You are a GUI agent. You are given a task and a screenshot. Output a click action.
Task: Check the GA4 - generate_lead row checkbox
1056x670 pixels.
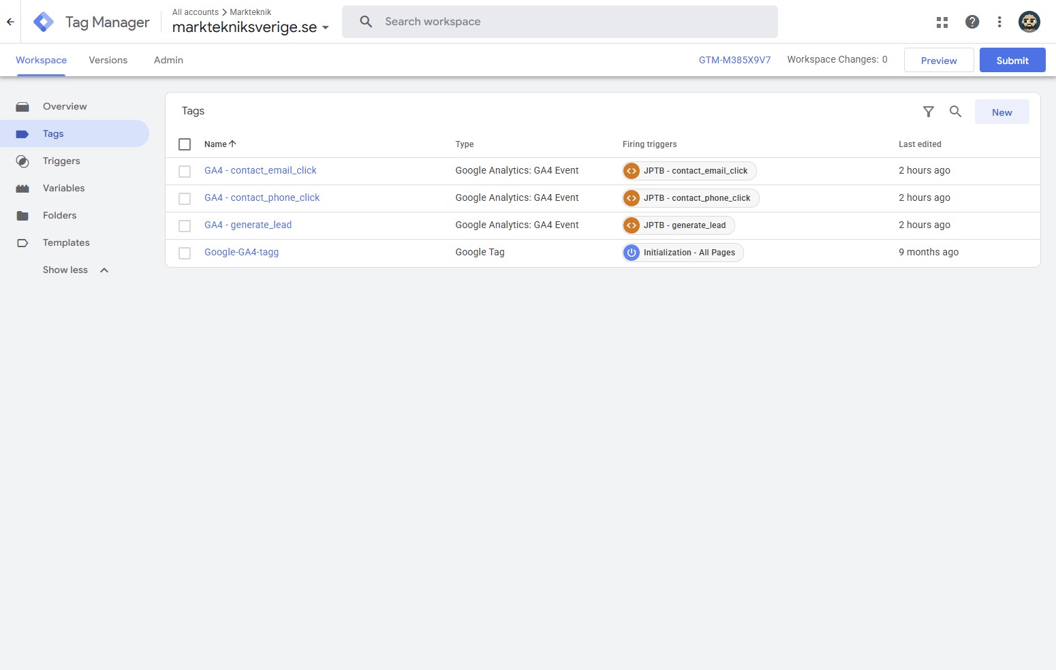tap(185, 226)
